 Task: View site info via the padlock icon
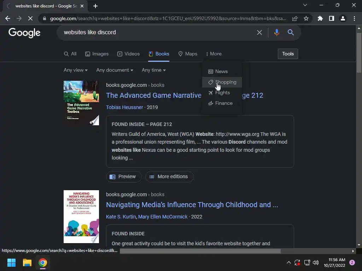[x=44, y=18]
